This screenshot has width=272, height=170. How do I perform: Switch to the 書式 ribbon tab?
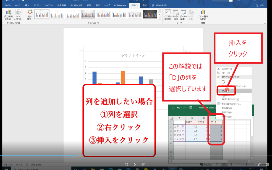coord(144,5)
